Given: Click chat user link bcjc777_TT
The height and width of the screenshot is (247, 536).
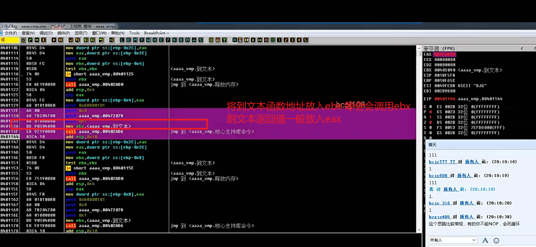Looking at the screenshot, I should (442, 162).
